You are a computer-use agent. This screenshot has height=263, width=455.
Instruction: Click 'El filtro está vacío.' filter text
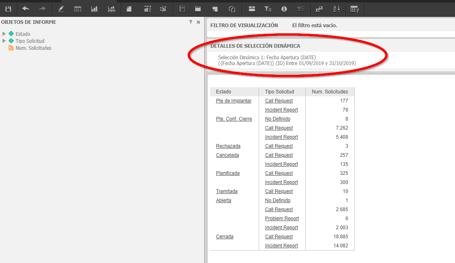click(x=315, y=26)
